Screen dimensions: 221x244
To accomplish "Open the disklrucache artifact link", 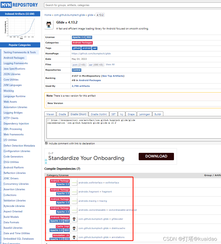I will pyautogui.click(x=118, y=228).
